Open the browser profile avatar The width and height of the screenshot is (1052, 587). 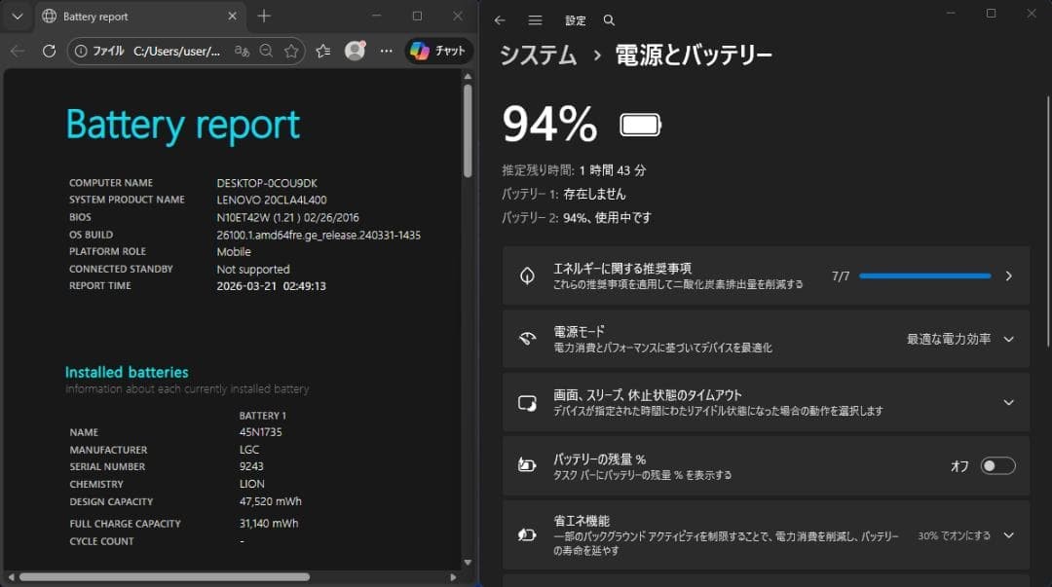point(355,51)
